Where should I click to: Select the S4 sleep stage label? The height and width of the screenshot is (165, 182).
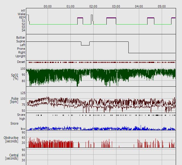[23, 30]
